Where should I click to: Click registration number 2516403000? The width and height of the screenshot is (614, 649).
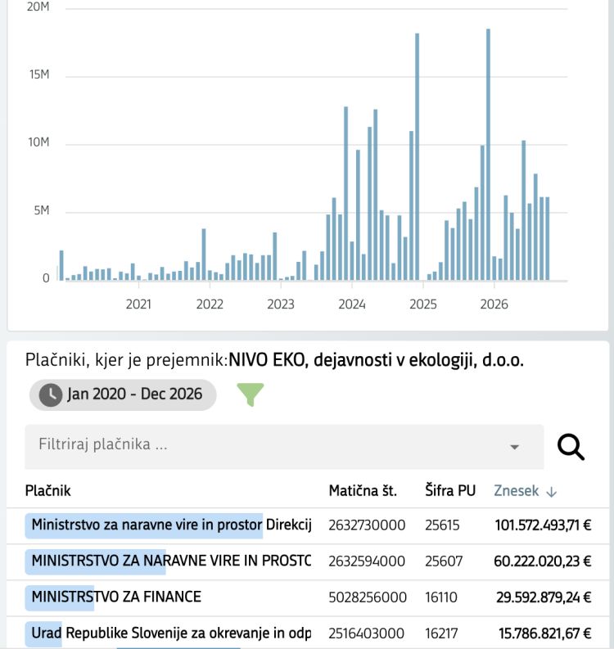(367, 633)
